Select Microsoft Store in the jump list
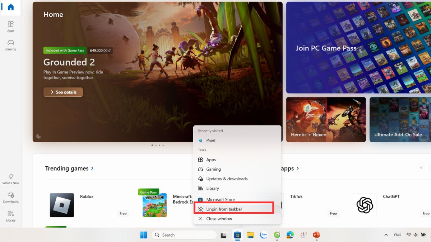Image resolution: width=431 pixels, height=242 pixels. [x=237, y=199]
